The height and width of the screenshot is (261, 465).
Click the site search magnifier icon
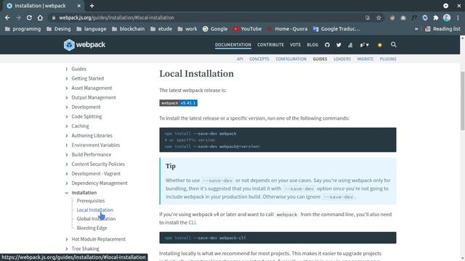[394, 45]
